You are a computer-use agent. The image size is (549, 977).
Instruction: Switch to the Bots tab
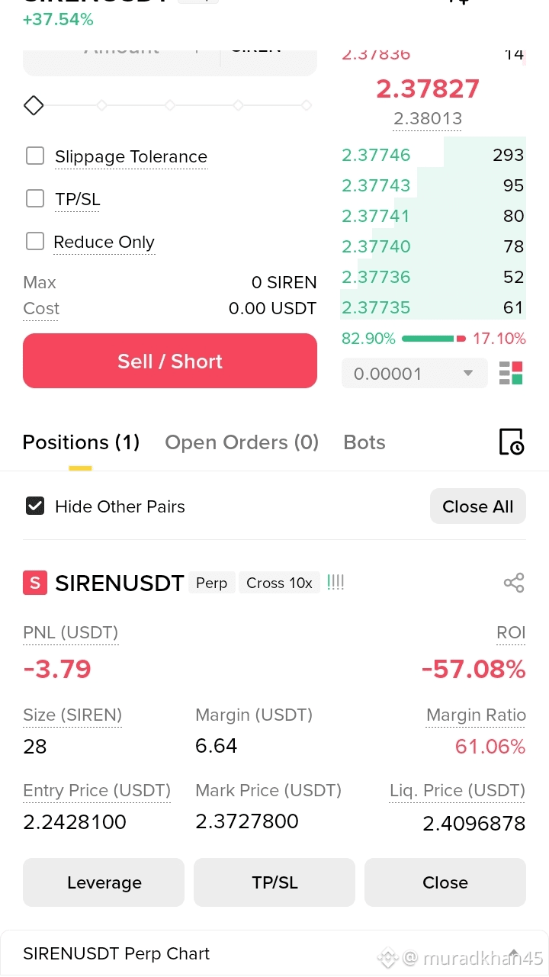pos(364,442)
